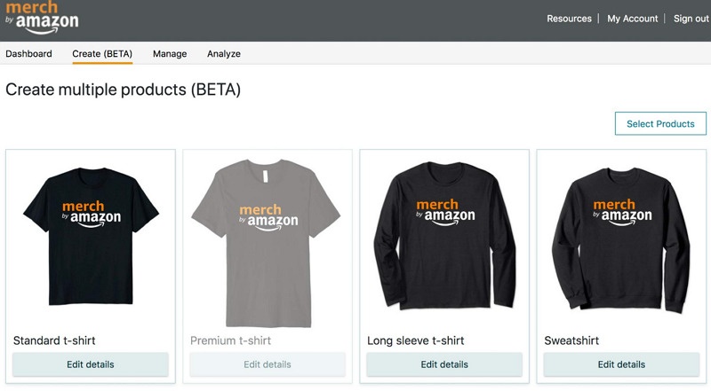
Task: Click the Standard t-shirt product image
Action: (x=91, y=236)
